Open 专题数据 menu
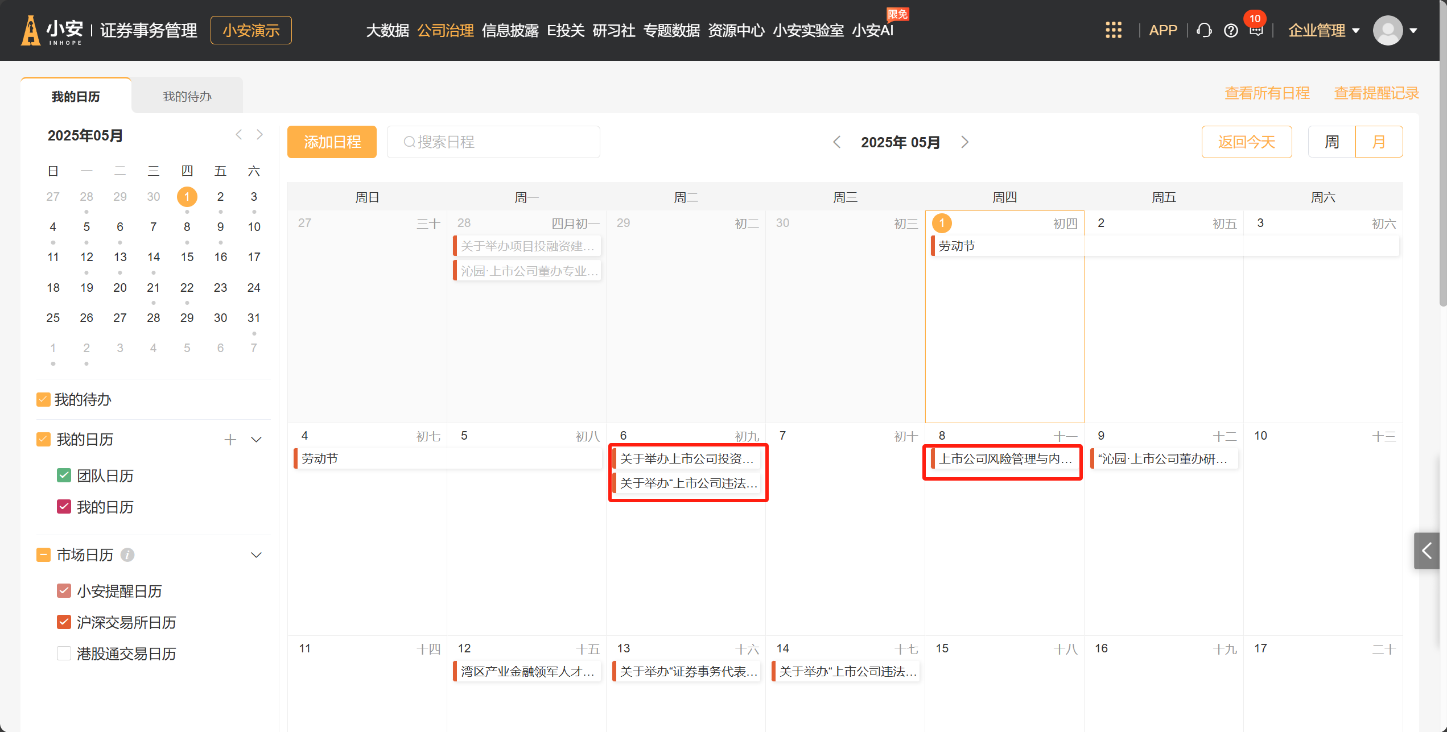 [x=671, y=30]
